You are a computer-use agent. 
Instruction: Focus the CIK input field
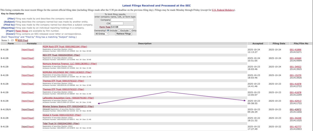[117, 23]
